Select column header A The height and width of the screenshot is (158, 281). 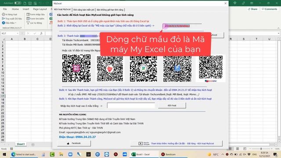[x=12, y=39]
